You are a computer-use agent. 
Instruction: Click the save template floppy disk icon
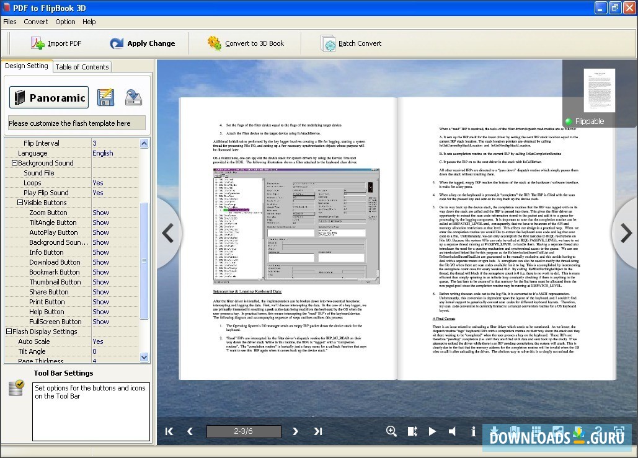105,98
